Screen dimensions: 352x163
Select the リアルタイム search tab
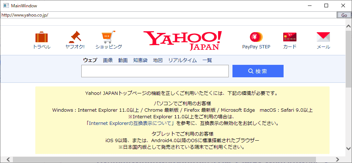pyautogui.click(x=182, y=60)
